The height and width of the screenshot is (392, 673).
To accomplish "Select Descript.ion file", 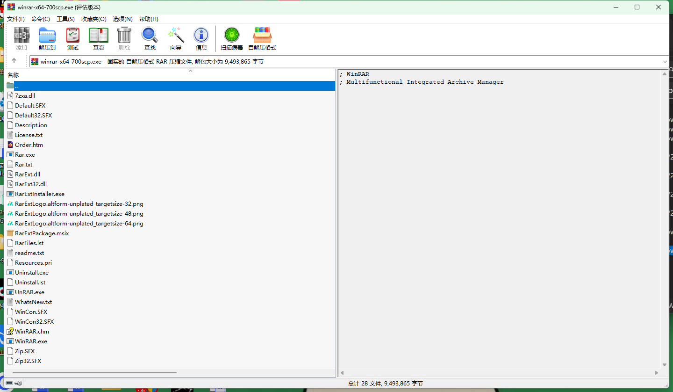I will click(x=31, y=125).
